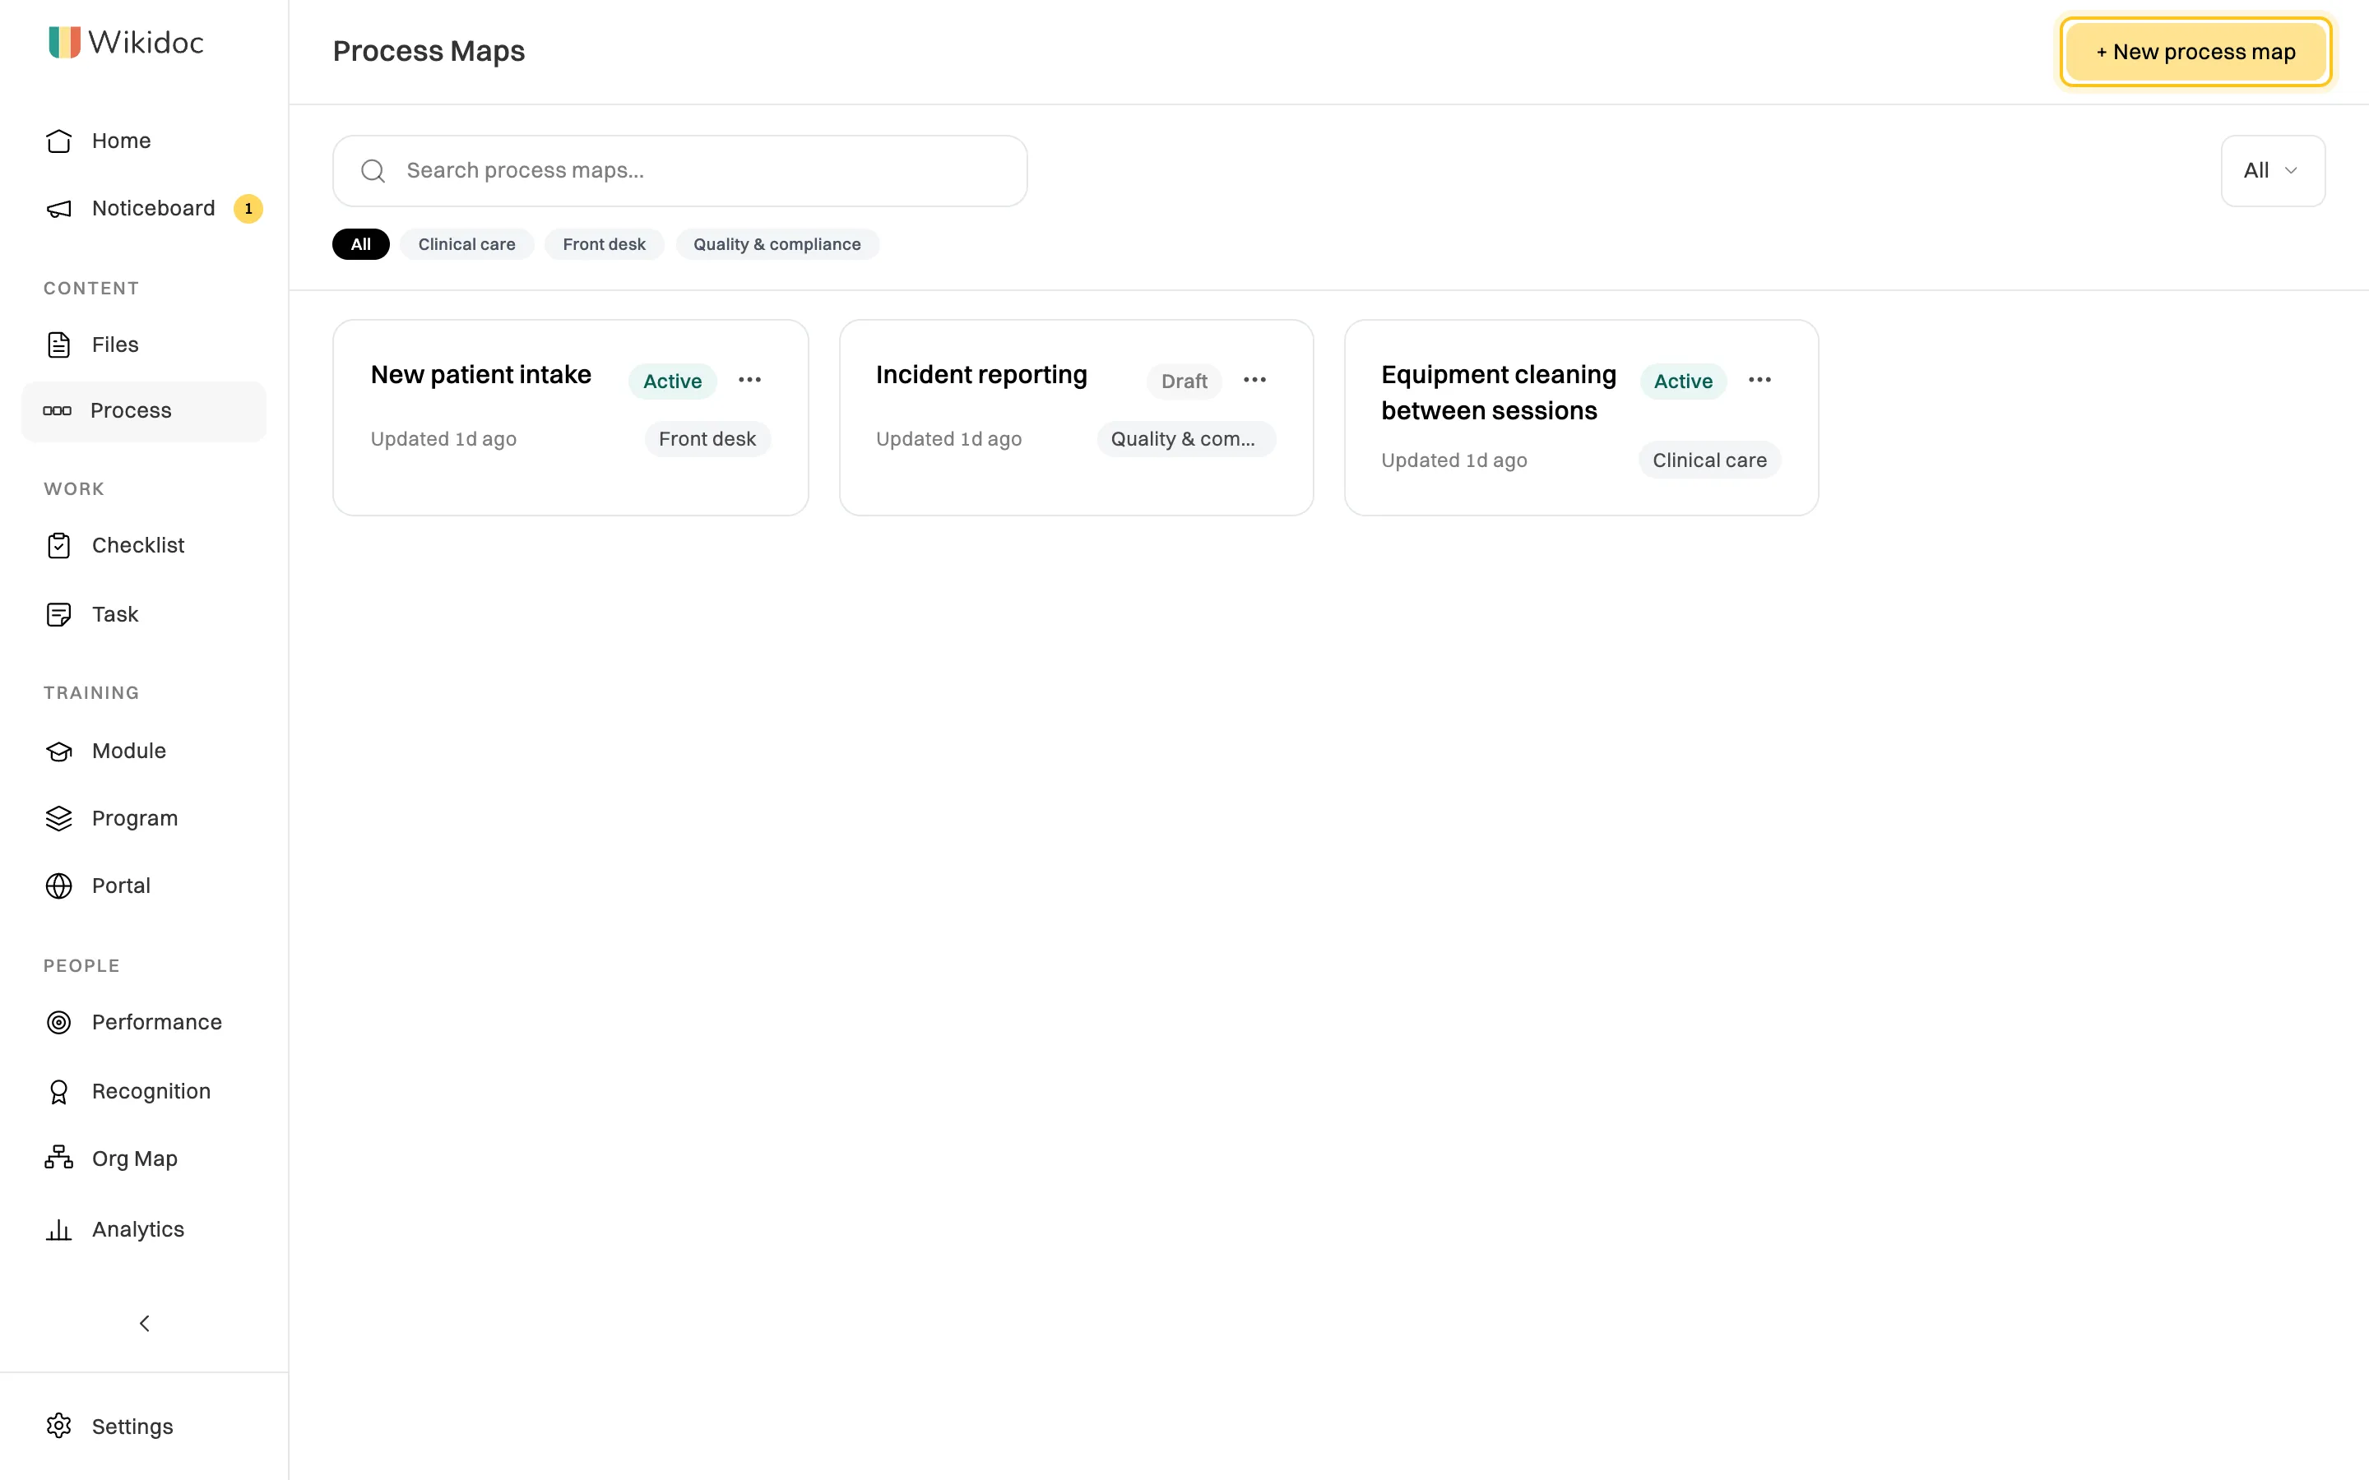Open Files label in sidebar
This screenshot has width=2369, height=1480.
coord(115,345)
